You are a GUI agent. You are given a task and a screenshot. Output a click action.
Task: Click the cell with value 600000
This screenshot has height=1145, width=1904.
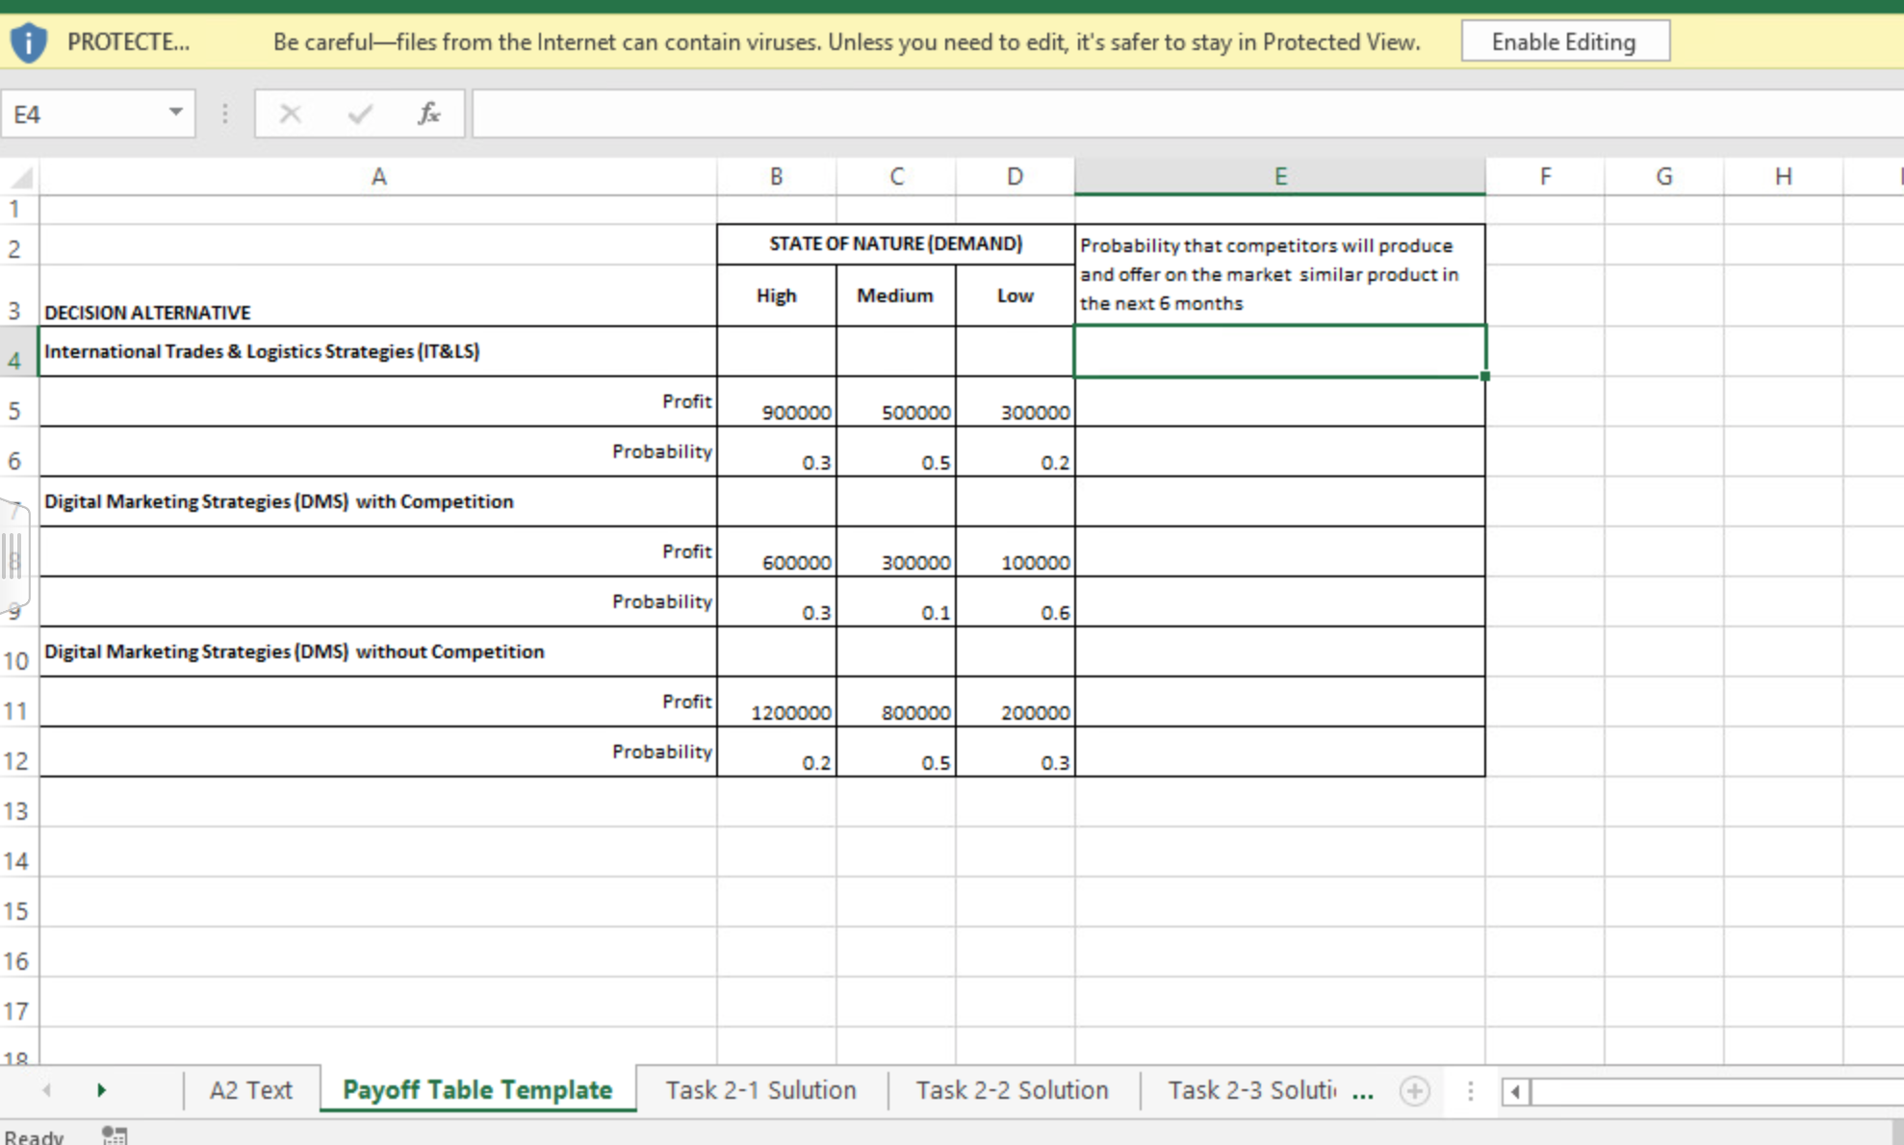tap(777, 552)
